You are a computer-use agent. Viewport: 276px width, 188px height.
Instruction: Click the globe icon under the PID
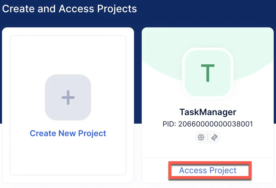[201, 137]
